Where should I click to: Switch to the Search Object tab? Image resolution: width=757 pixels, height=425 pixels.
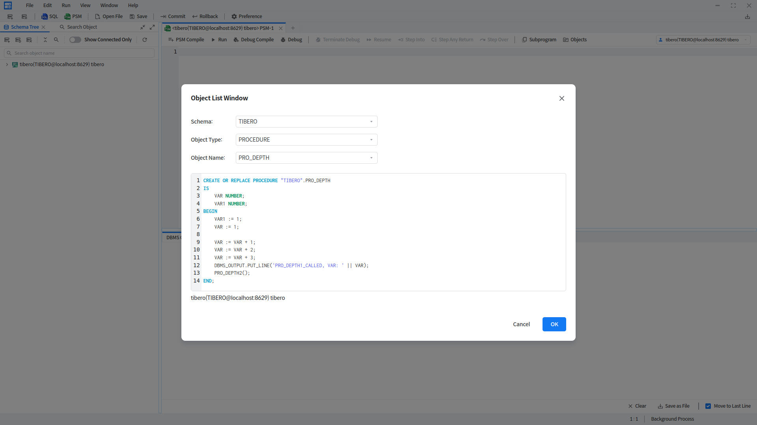78,27
